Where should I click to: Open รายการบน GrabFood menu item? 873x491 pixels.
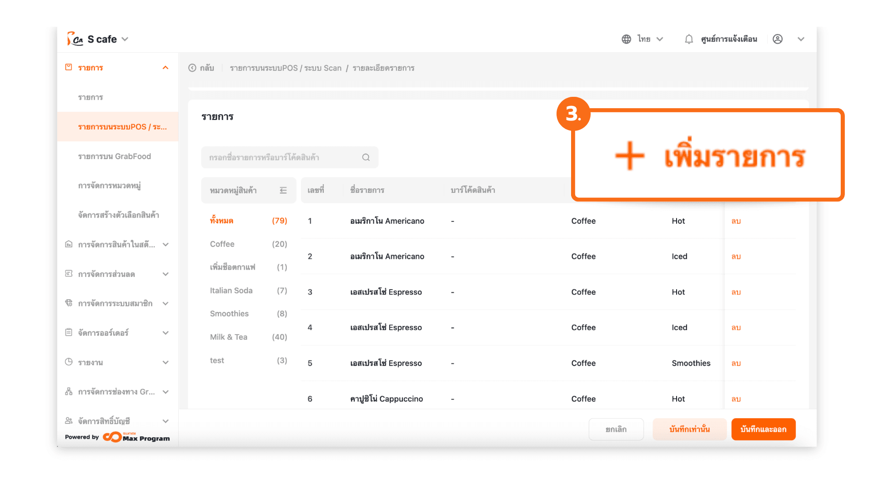click(x=114, y=156)
